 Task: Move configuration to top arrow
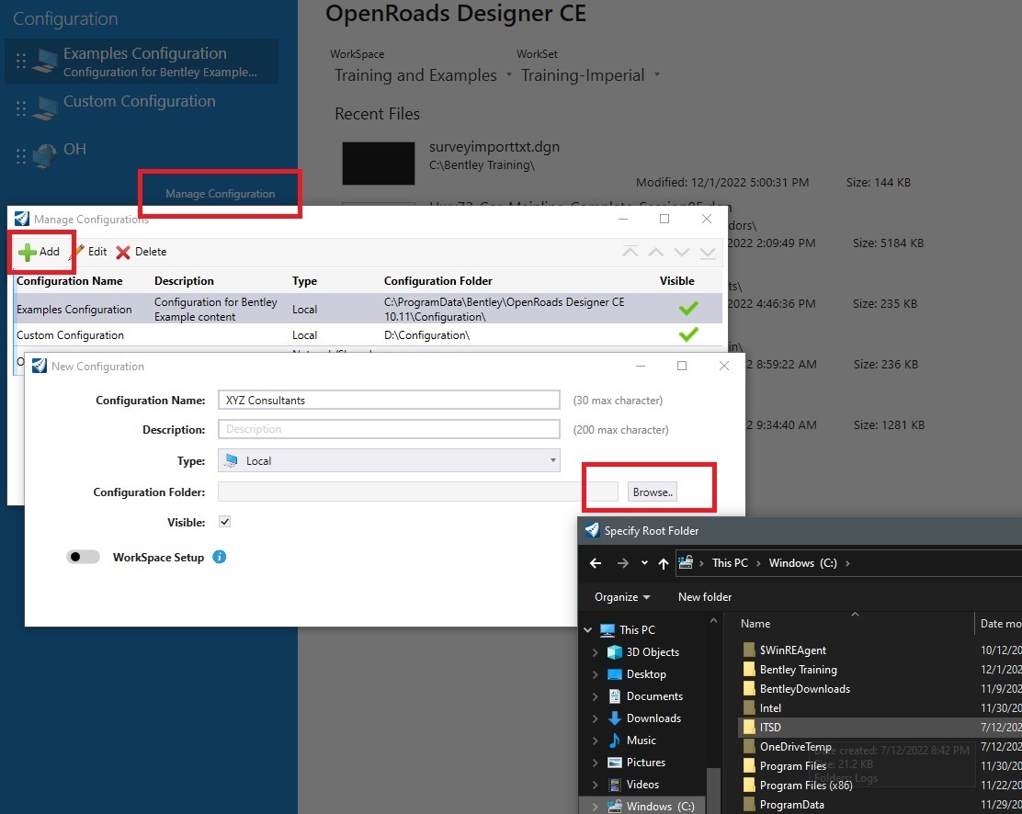630,253
